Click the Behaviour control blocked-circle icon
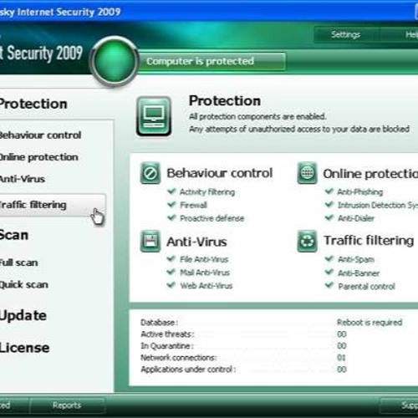418x418 pixels. pyautogui.click(x=150, y=173)
